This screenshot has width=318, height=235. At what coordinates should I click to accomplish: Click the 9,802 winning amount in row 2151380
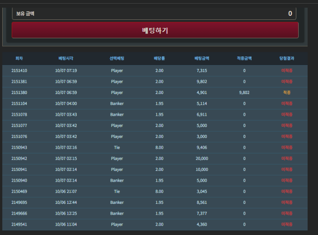[244, 93]
